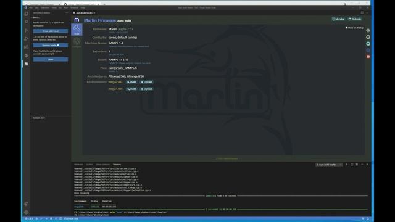This screenshot has height=222, width=395.
Task: Open notifications bell in status bar
Action: (x=368, y=218)
